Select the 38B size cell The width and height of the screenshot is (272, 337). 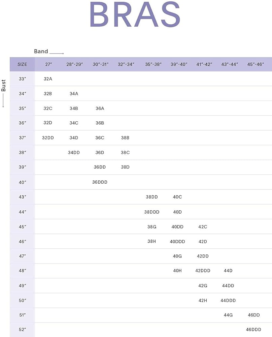point(125,138)
